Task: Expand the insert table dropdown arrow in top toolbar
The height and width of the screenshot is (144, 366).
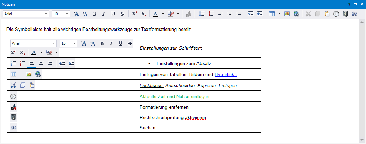Action: point(279,14)
